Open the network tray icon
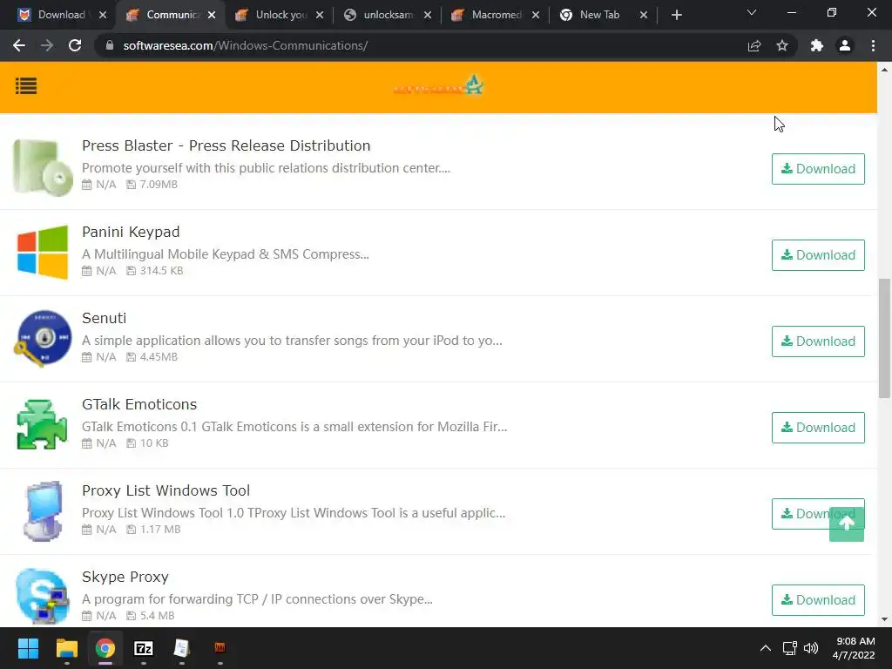The height and width of the screenshot is (669, 892). click(x=789, y=648)
